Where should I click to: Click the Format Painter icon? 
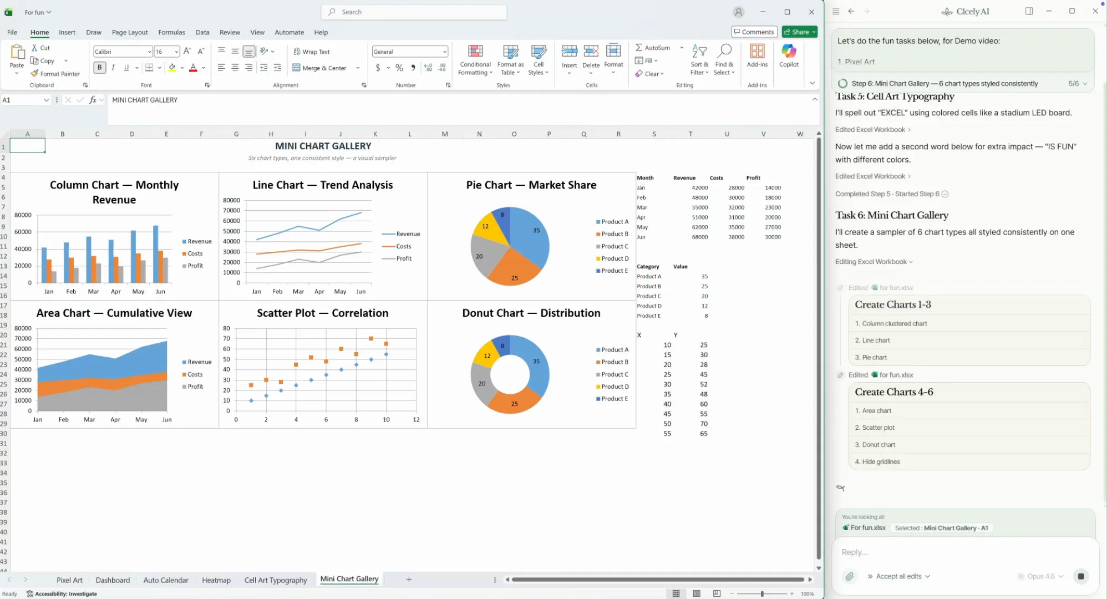(34, 74)
